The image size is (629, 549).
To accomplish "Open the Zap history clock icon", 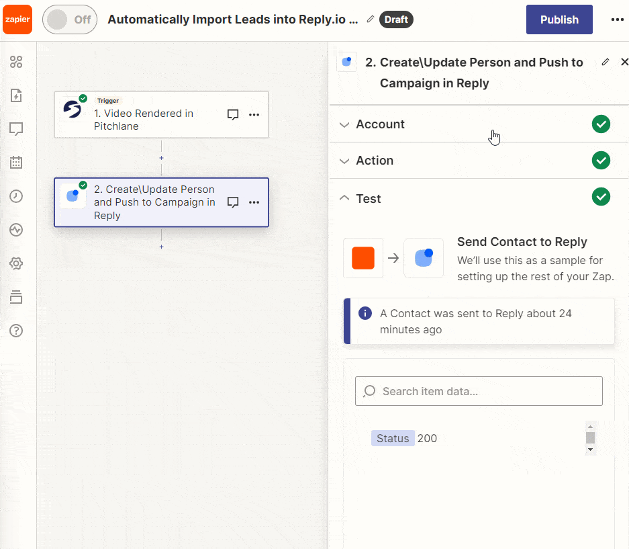I will [x=16, y=196].
